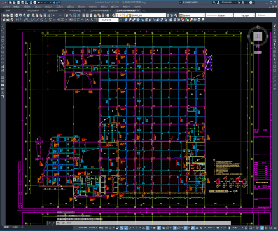
Task: Click Undo in the Quick Access toolbar
Action: [x=39, y=3]
